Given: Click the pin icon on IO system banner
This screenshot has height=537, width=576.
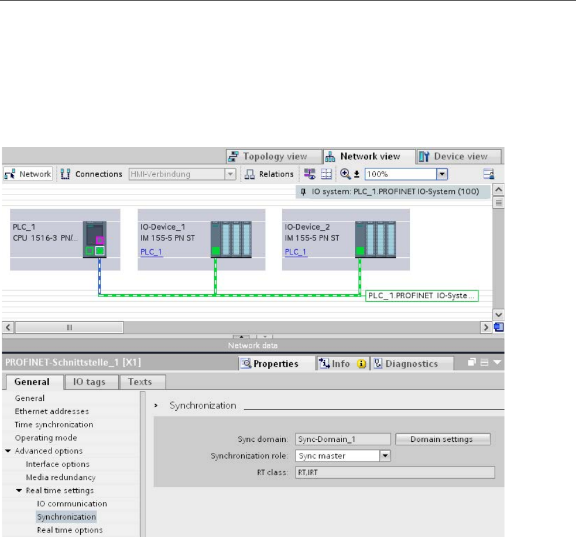Looking at the screenshot, I should click(x=303, y=191).
